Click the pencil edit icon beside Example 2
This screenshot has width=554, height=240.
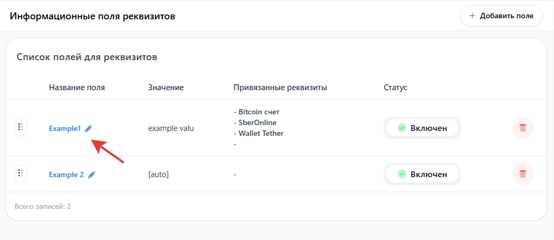click(x=92, y=174)
